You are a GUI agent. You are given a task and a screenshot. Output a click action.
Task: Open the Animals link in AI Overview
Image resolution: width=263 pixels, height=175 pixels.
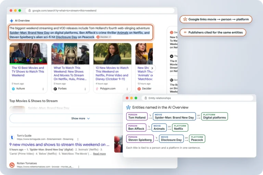[x=123, y=33]
